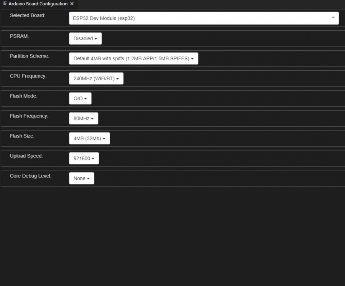Expand the 4MB (32Mb) Flash Size dropdown
345x286 pixels.
point(89,138)
